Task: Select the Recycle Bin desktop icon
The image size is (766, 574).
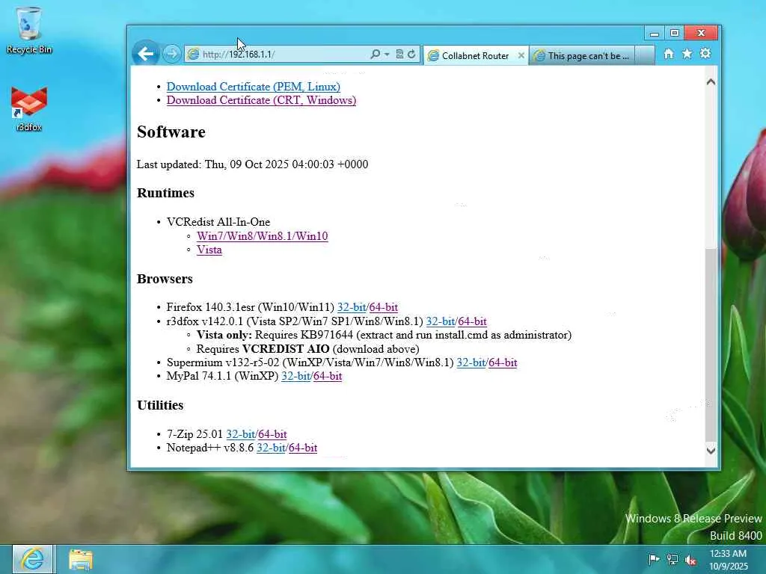Action: (x=29, y=30)
